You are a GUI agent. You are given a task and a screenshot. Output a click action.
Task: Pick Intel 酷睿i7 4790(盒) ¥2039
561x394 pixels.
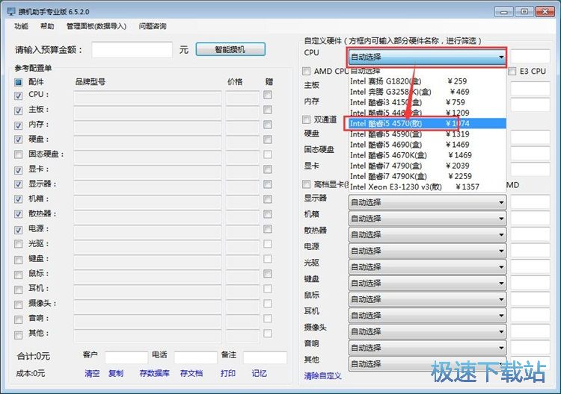[427, 166]
